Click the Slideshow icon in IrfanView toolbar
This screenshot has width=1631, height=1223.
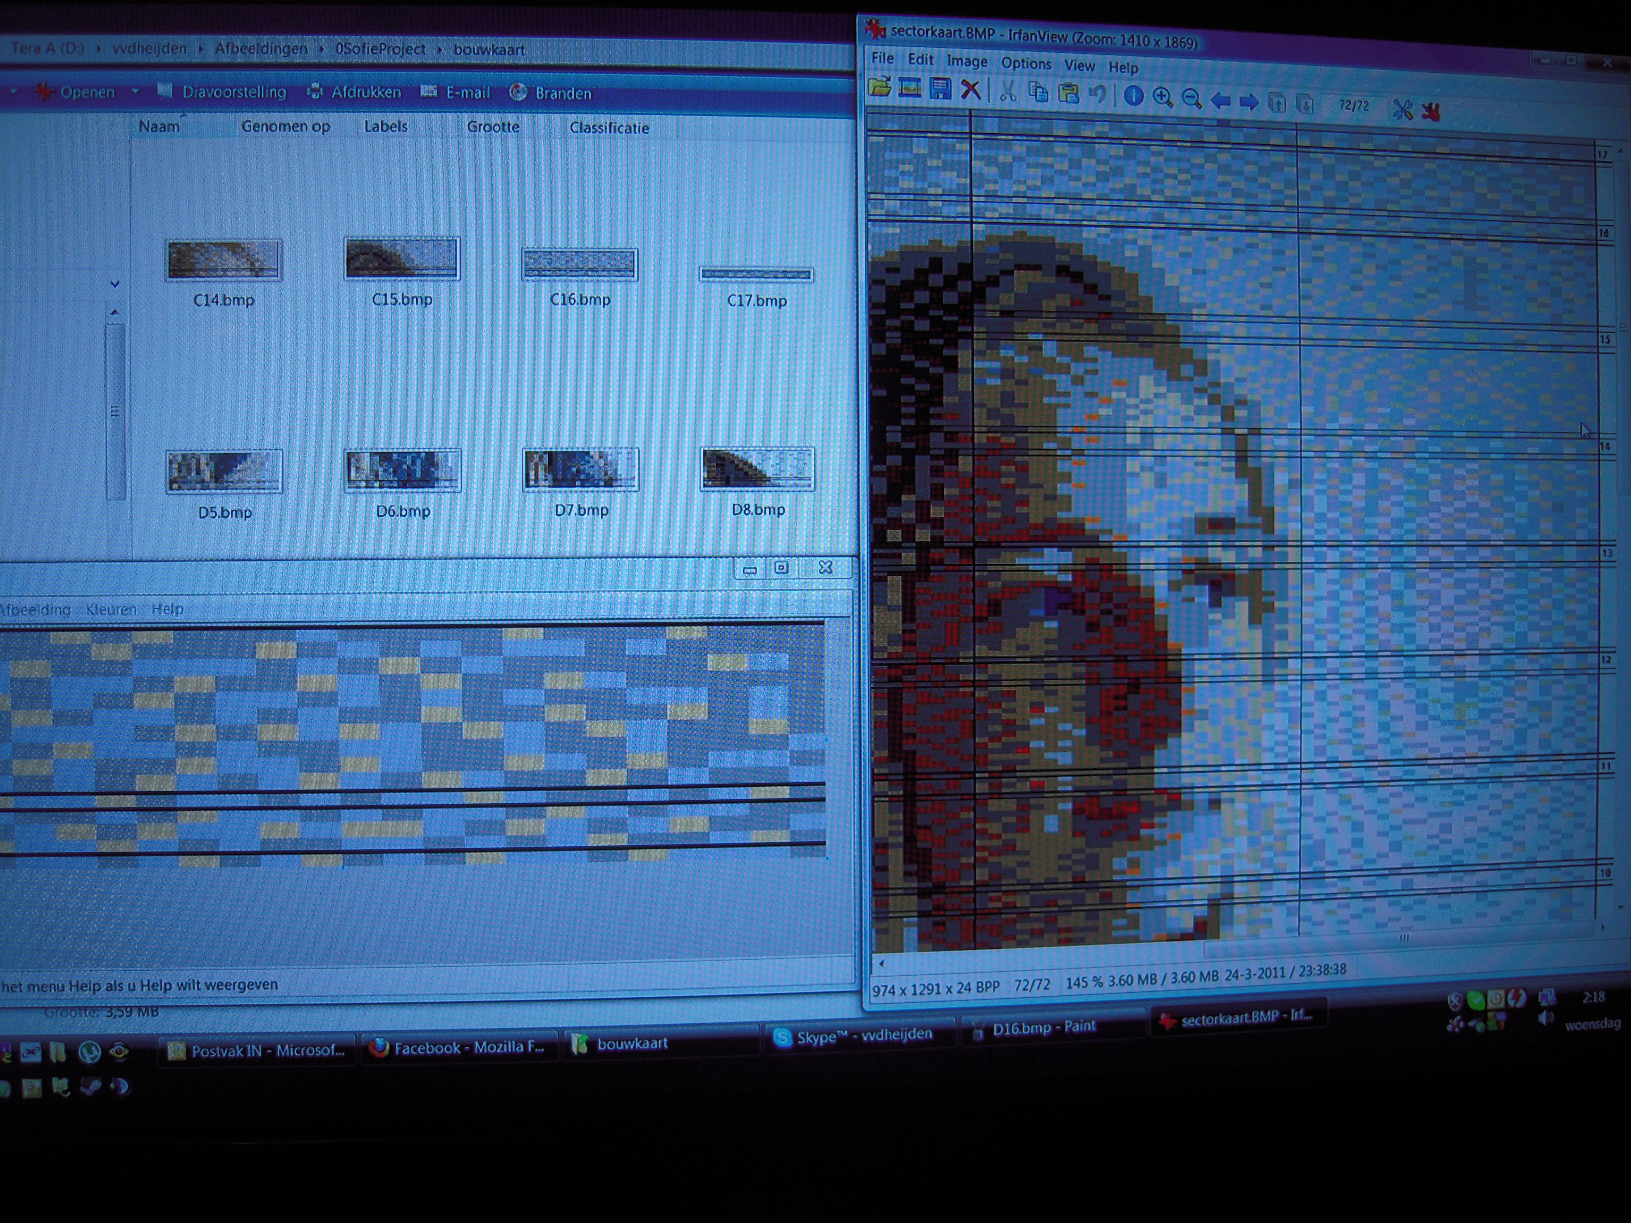910,89
